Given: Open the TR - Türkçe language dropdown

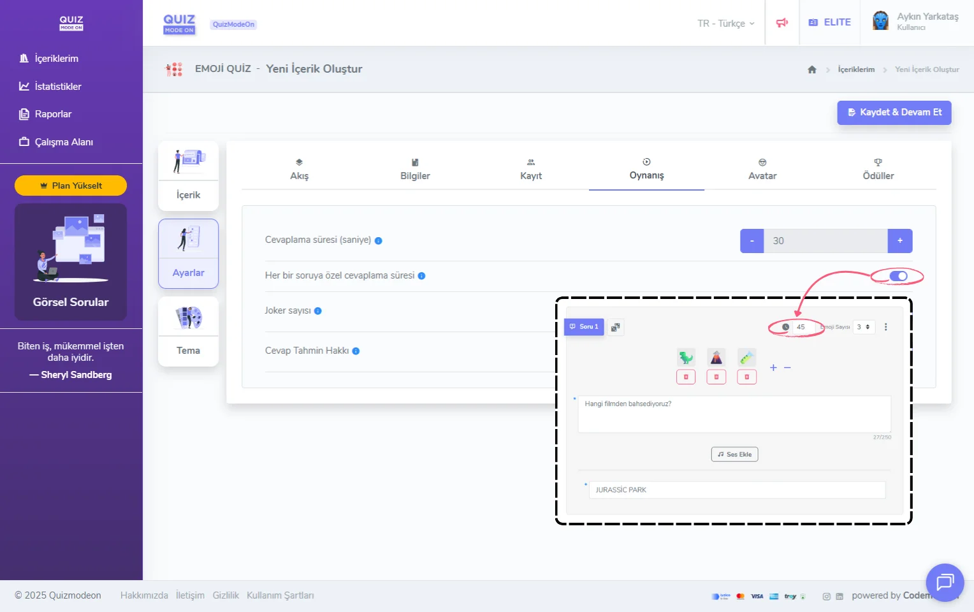Looking at the screenshot, I should pos(725,24).
